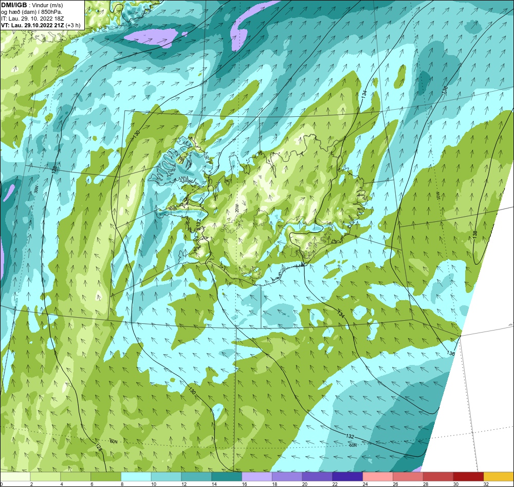Click legend scale value 2

coord(31,484)
